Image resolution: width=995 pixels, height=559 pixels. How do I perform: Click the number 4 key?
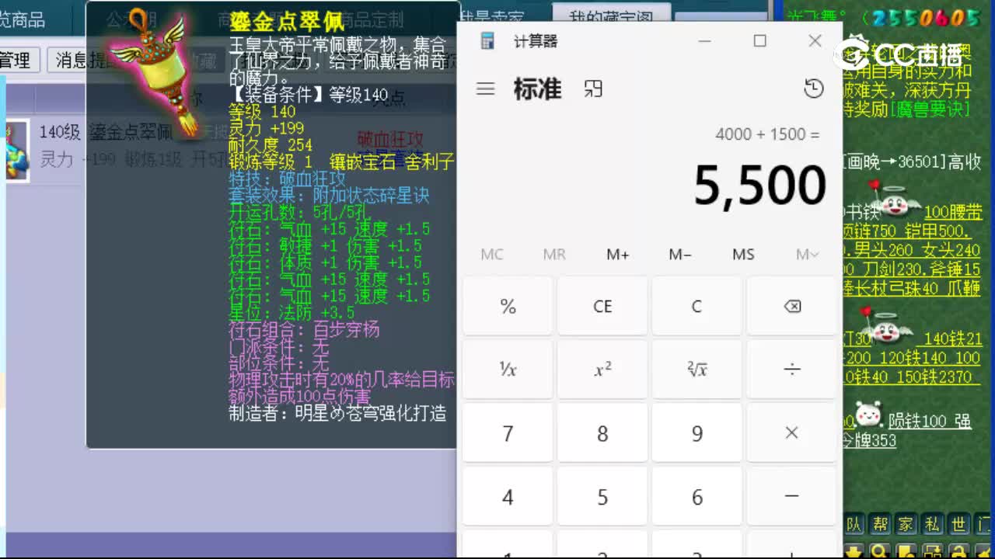(x=508, y=496)
